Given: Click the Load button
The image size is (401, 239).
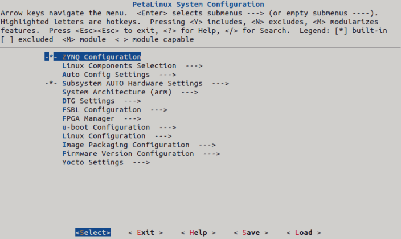Looking at the screenshot, I should pyautogui.click(x=304, y=233).
